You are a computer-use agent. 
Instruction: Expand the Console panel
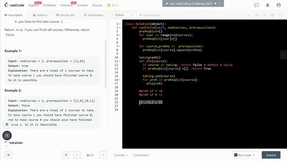(x=121, y=155)
